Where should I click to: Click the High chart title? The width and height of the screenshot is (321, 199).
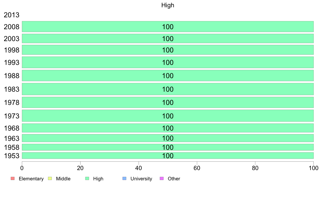pyautogui.click(x=168, y=5)
